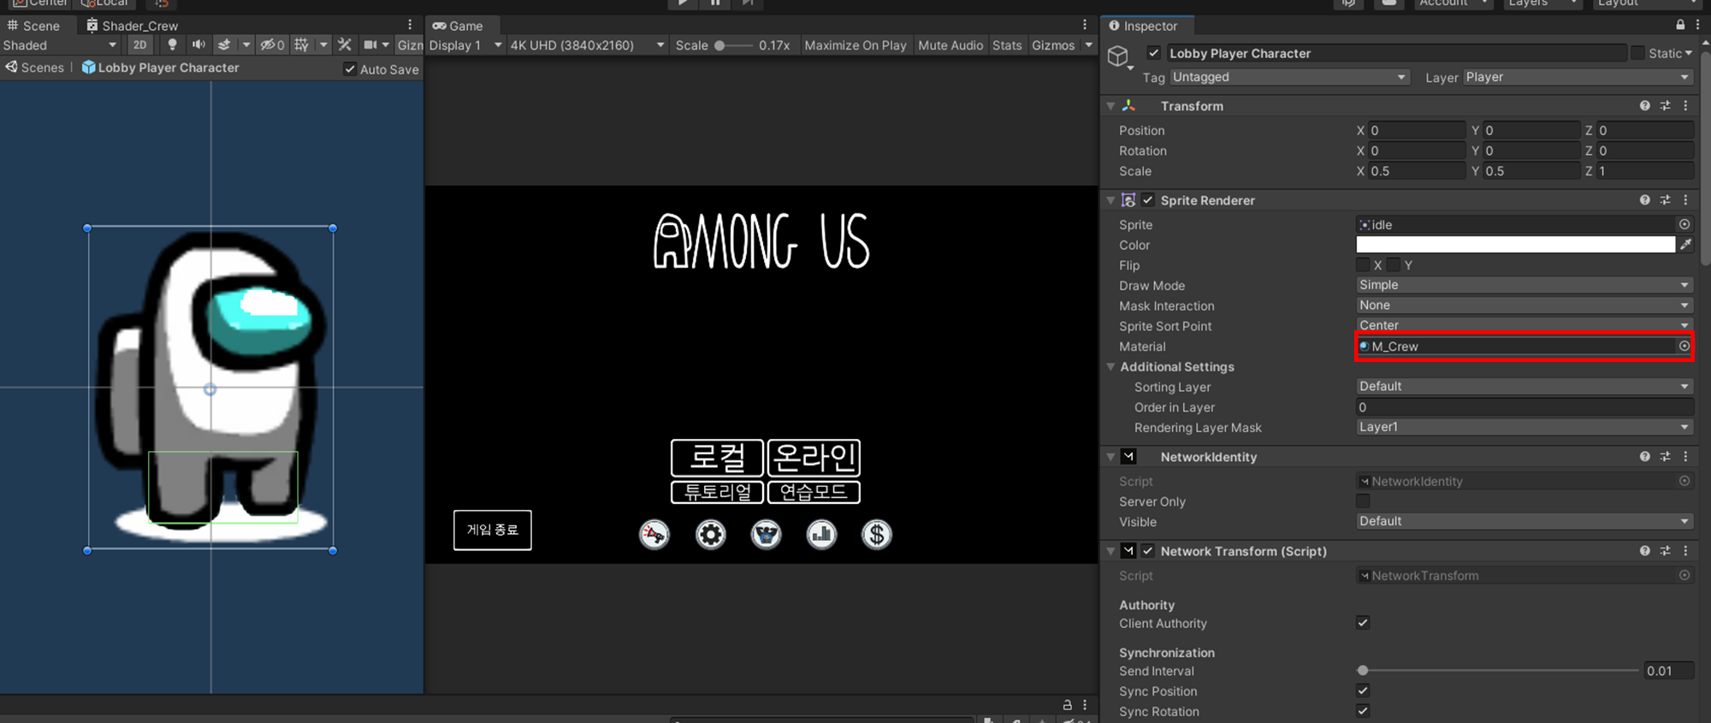The width and height of the screenshot is (1711, 723).
Task: Collapse the Additional Settings foldout
Action: [x=1111, y=366]
